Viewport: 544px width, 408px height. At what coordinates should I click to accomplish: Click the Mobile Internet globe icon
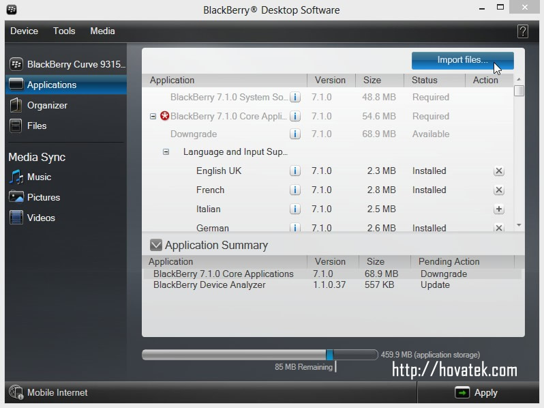point(16,392)
